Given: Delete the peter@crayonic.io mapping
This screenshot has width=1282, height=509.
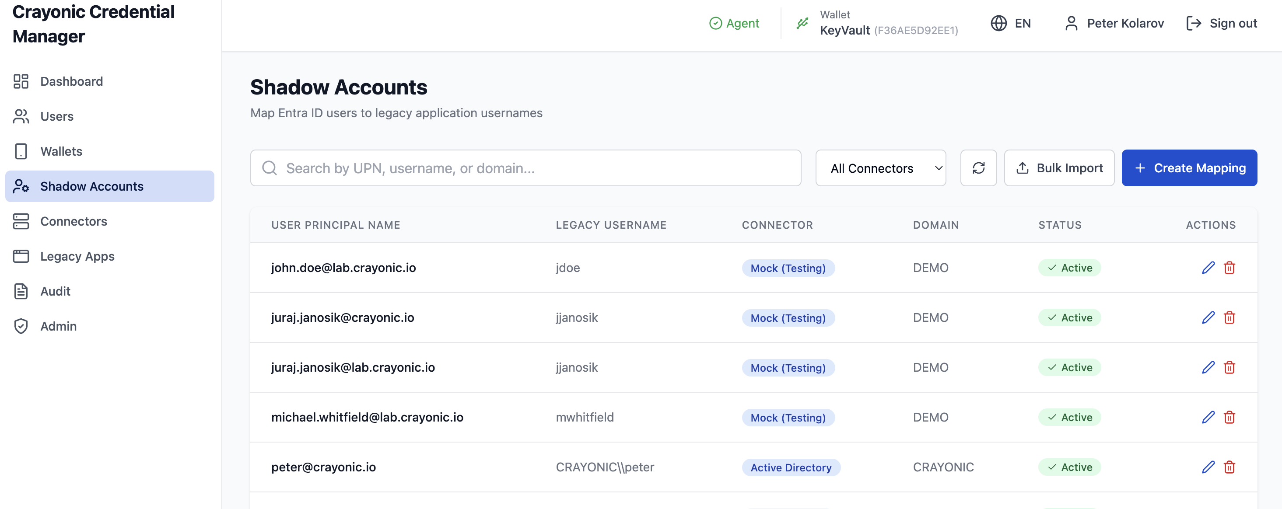Looking at the screenshot, I should (x=1229, y=467).
